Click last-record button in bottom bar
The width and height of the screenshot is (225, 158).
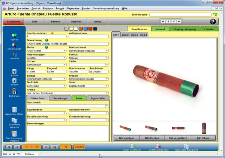coord(54,147)
